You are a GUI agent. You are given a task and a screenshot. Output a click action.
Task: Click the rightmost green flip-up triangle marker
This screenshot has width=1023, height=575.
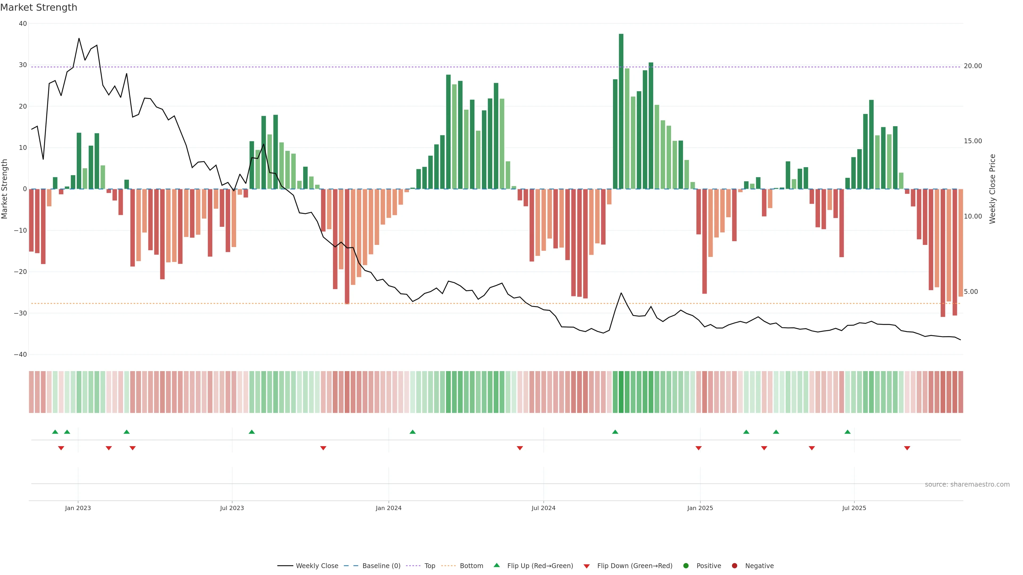[847, 432]
